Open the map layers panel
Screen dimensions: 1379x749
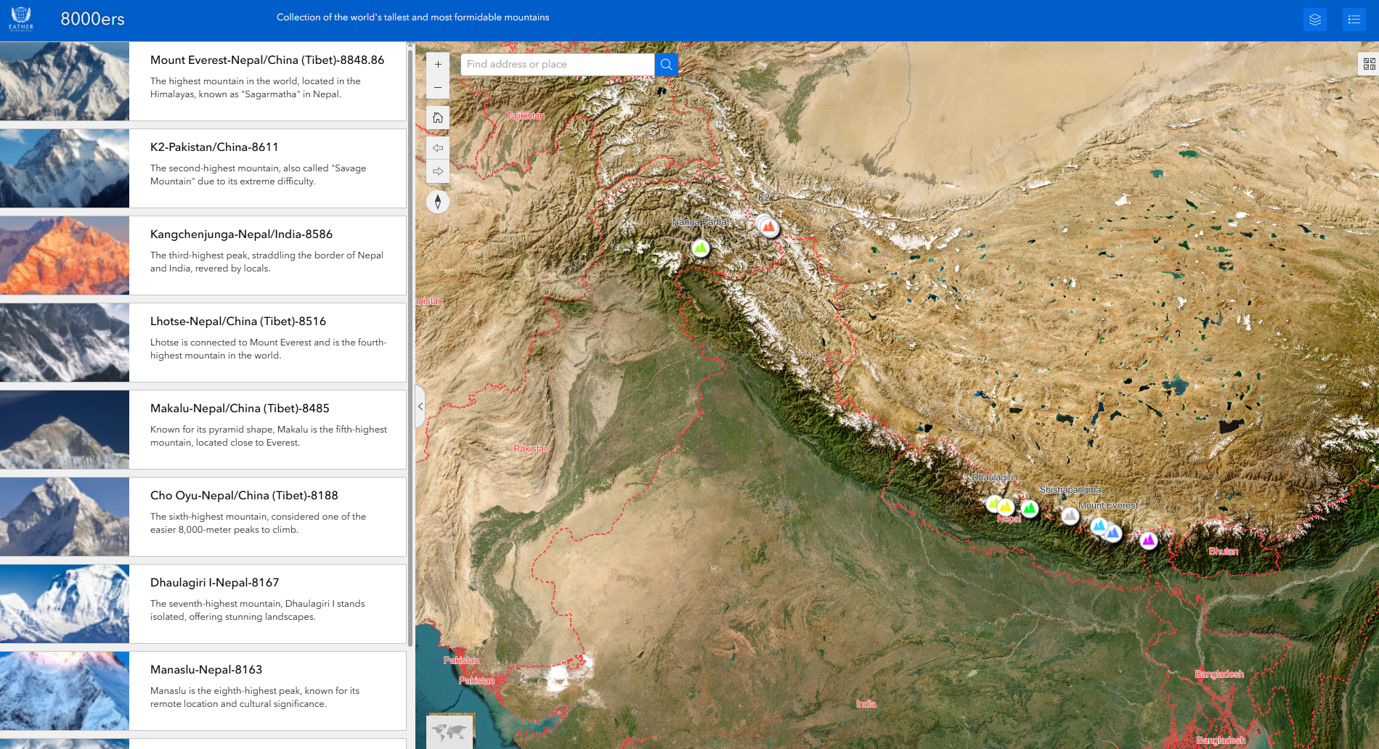pyautogui.click(x=1314, y=20)
